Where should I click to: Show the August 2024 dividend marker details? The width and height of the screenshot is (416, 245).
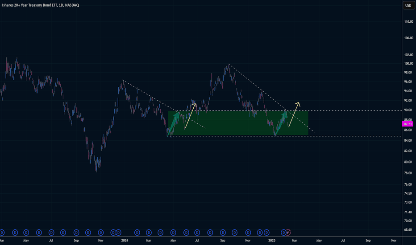click(x=210, y=233)
